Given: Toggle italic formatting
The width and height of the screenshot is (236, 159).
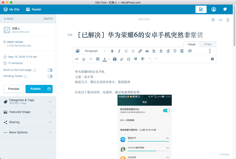Looking at the screenshot, I should [x=119, y=51].
